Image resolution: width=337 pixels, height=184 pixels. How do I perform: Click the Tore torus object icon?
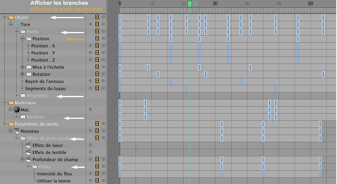17,24
